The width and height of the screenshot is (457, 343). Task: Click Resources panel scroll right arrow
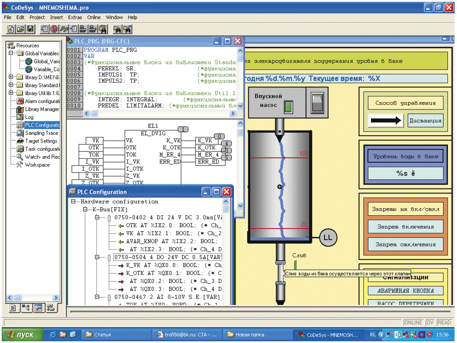[x=56, y=298]
